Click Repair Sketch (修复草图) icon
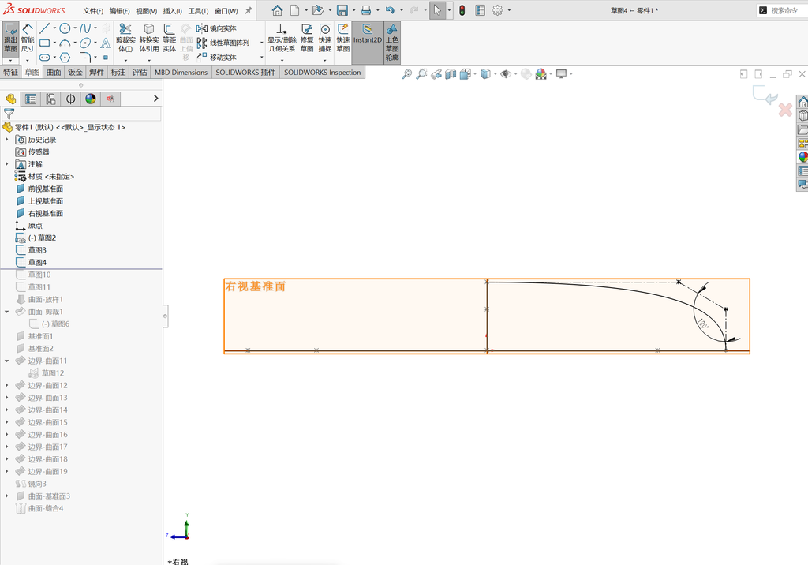The height and width of the screenshot is (565, 808). (307, 38)
